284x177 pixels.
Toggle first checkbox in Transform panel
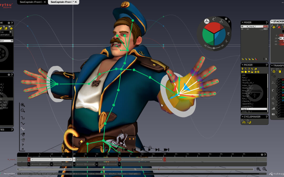point(279,79)
